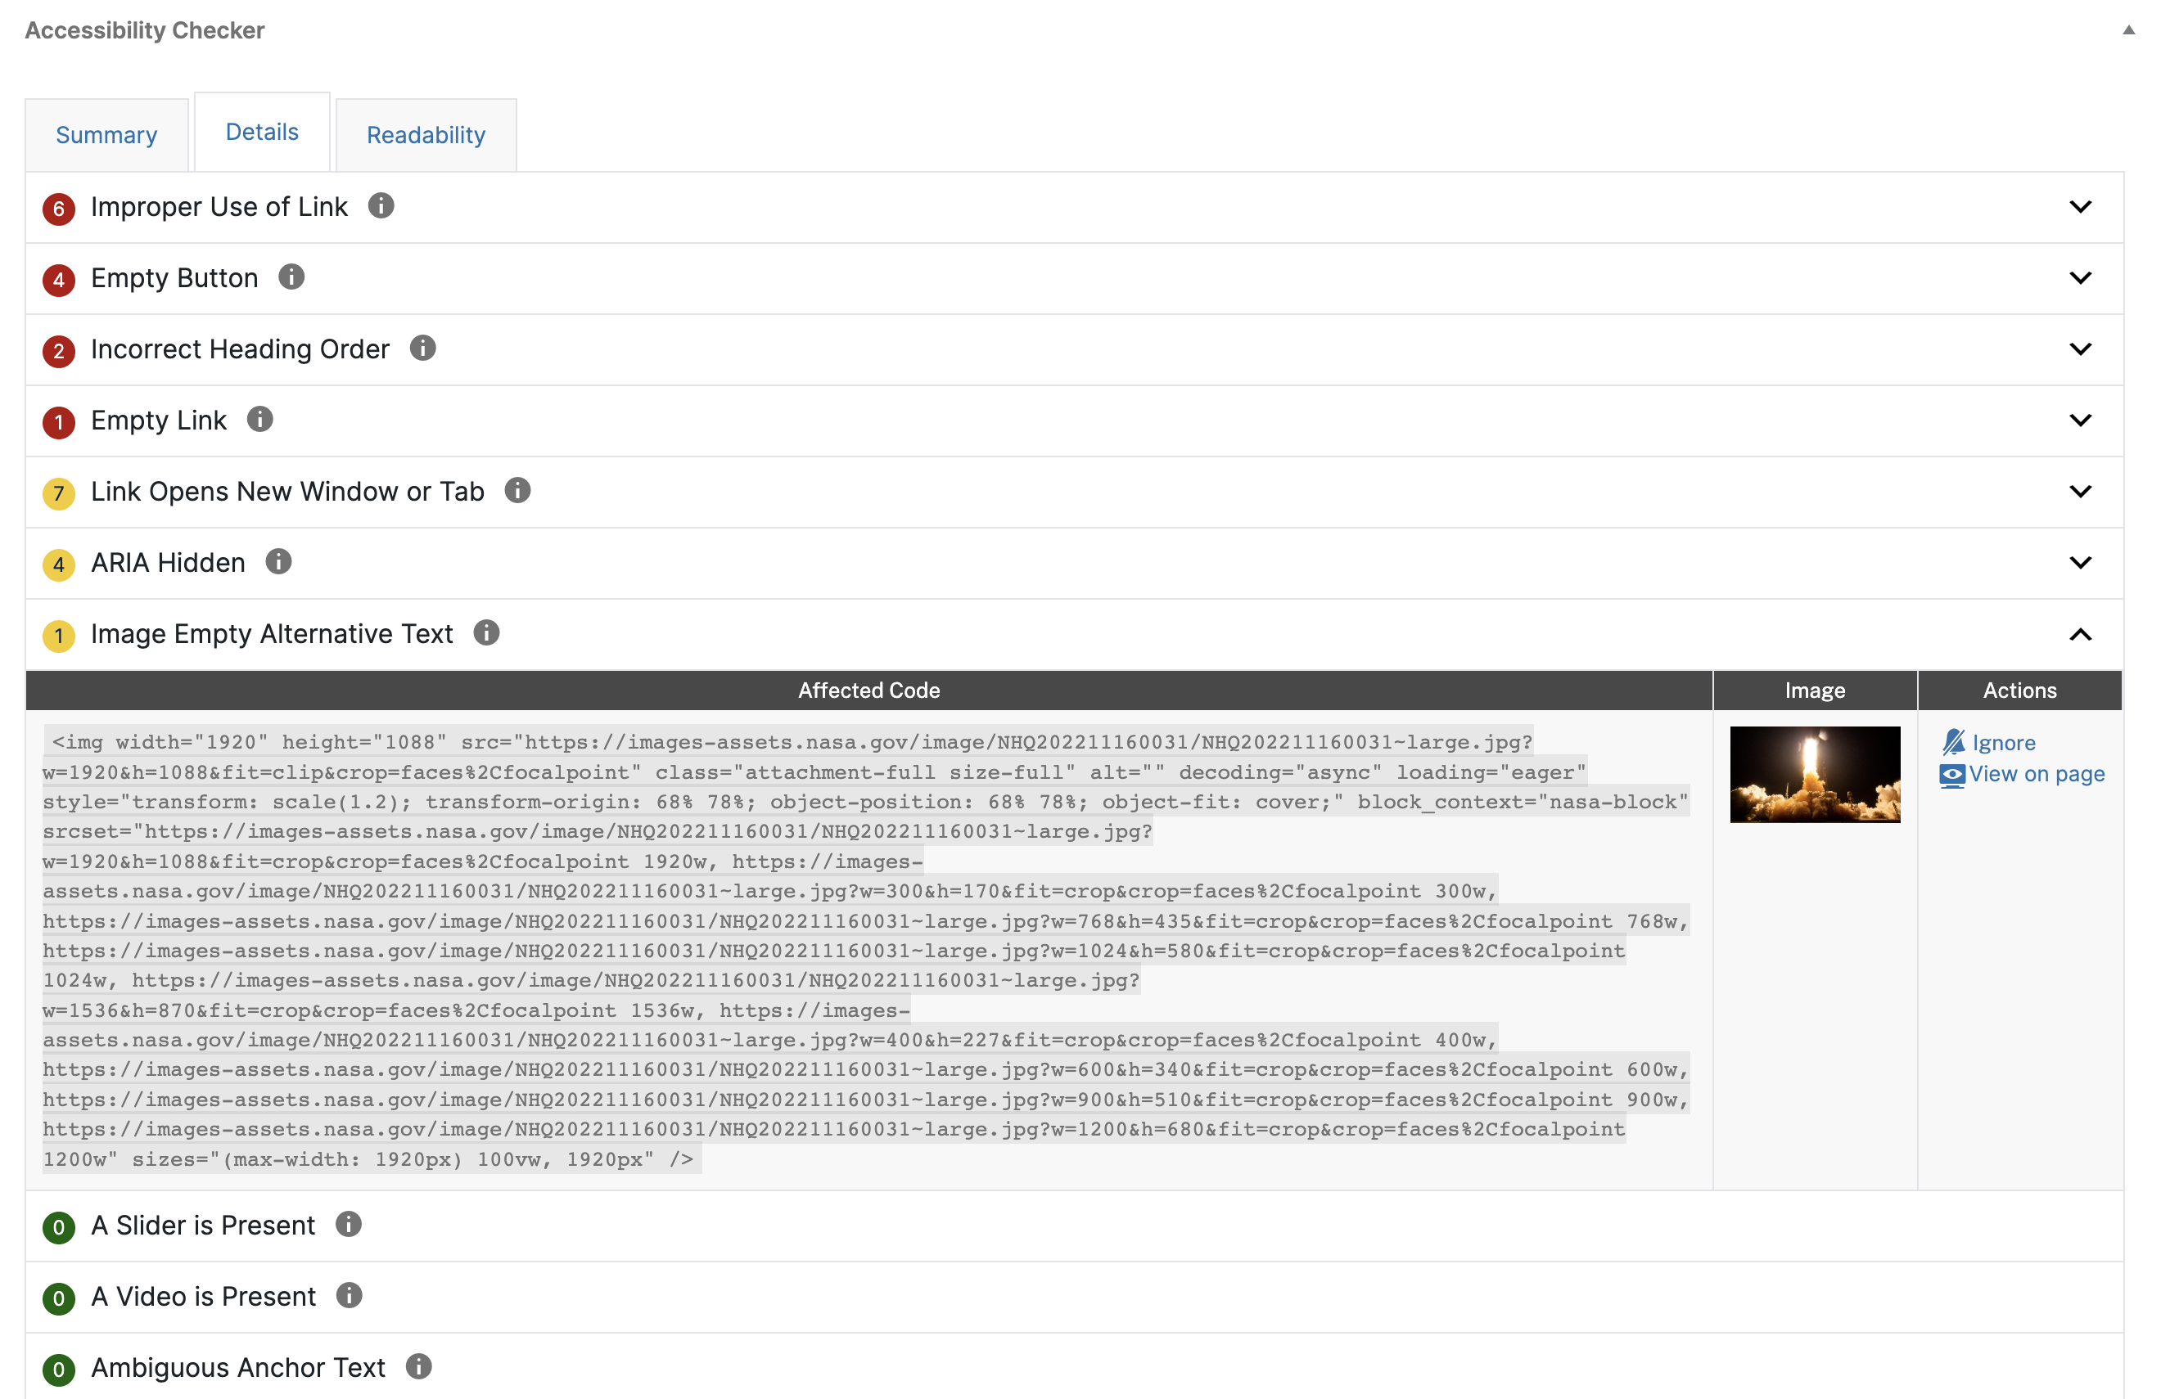The width and height of the screenshot is (2161, 1399).
Task: Expand the Empty Button chevron
Action: [2080, 277]
